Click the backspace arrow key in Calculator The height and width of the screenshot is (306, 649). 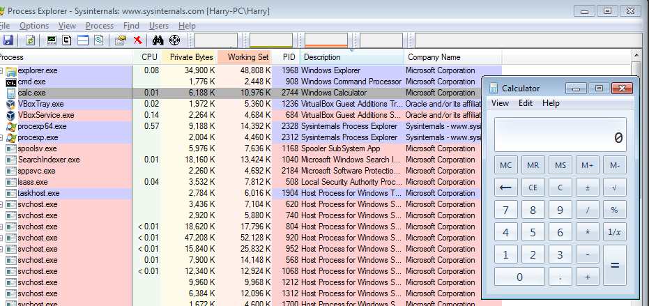pos(505,188)
